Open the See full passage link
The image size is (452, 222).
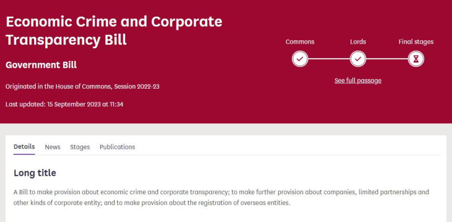point(358,80)
